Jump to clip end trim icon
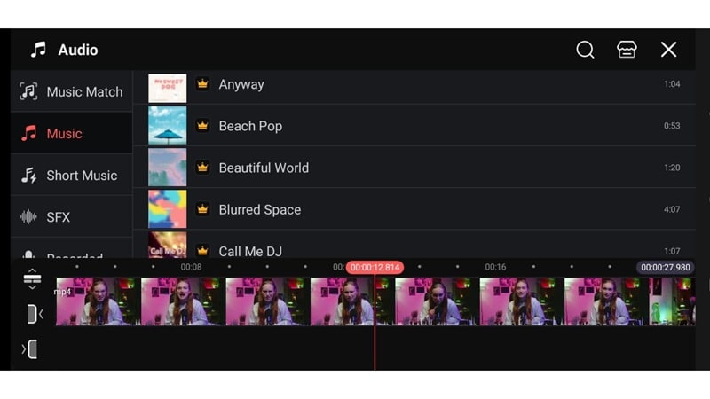The width and height of the screenshot is (710, 399). (x=30, y=349)
